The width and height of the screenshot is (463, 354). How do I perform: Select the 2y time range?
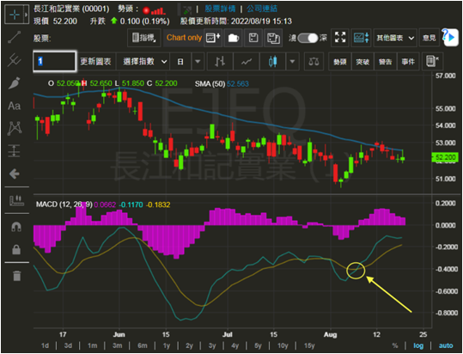(x=189, y=345)
